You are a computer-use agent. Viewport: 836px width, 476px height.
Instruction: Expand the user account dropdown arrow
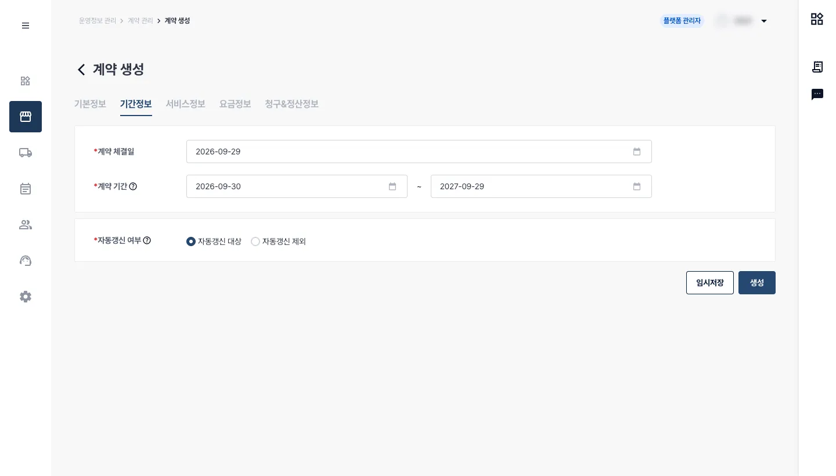point(764,21)
